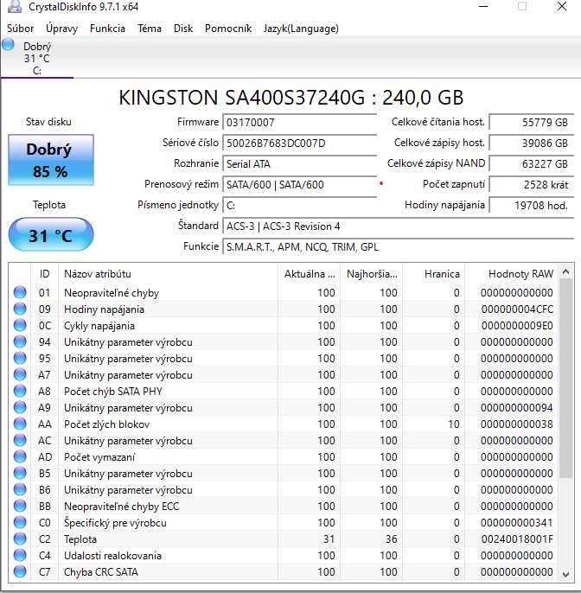The image size is (581, 593).
Task: Click status orb of attribute 0C Cykly napájania
Action: pyautogui.click(x=20, y=325)
